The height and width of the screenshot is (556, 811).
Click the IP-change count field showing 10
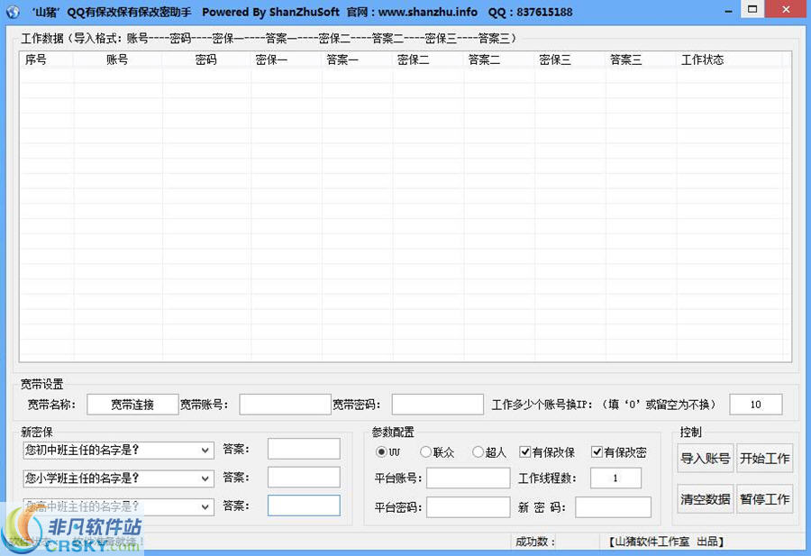click(755, 404)
